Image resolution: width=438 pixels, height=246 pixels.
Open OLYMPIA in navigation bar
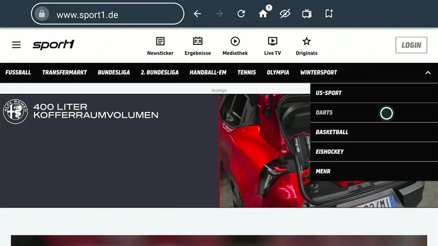(x=278, y=72)
